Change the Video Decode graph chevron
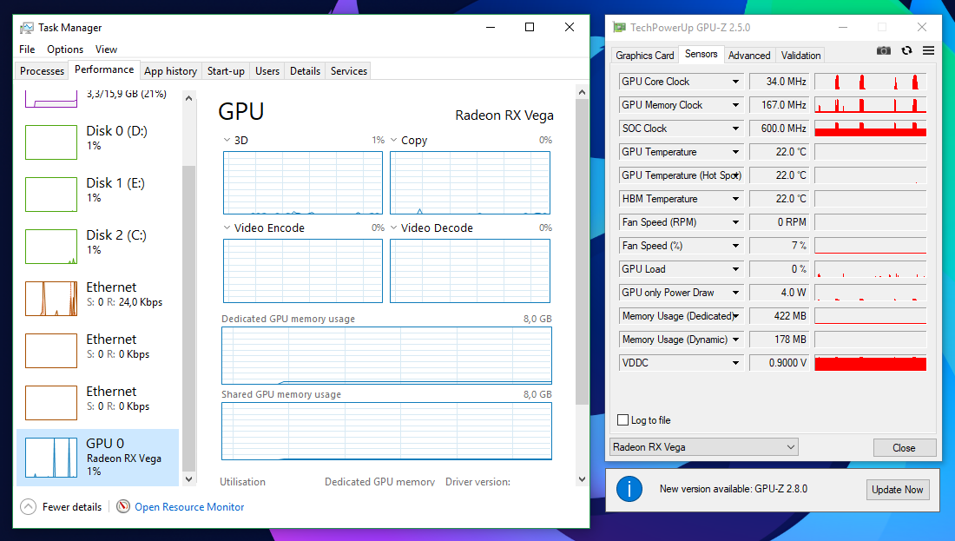Viewport: 955px width, 541px height. [x=393, y=228]
